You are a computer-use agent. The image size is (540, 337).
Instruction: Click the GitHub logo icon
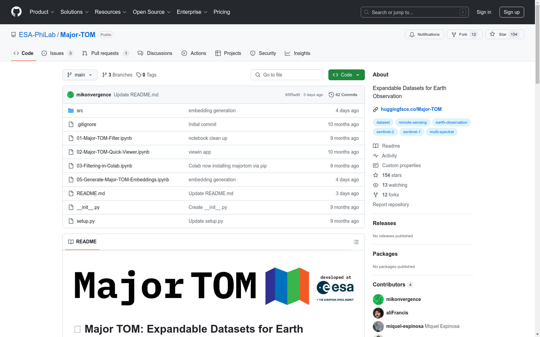[16, 12]
